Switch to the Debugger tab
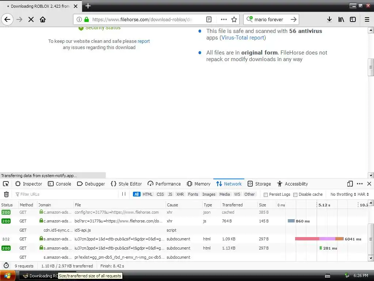The height and width of the screenshot is (281, 374). click(x=91, y=184)
